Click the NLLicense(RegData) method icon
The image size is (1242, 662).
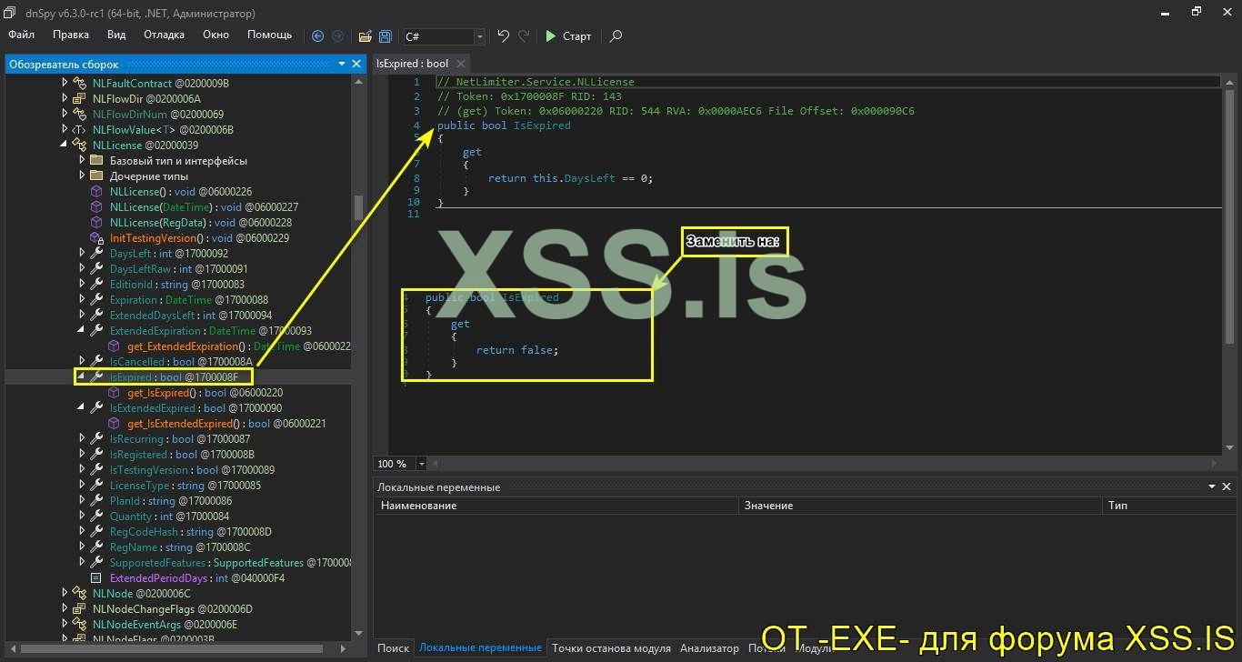click(96, 222)
